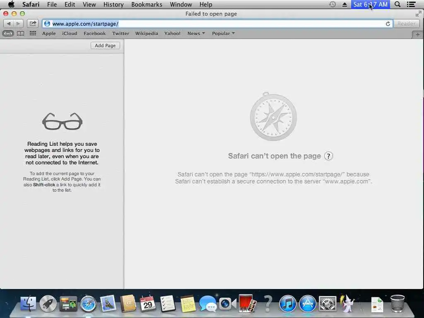Click the eject icon in menu bar
Image resolution: width=424 pixels, height=318 pixels.
[344, 5]
